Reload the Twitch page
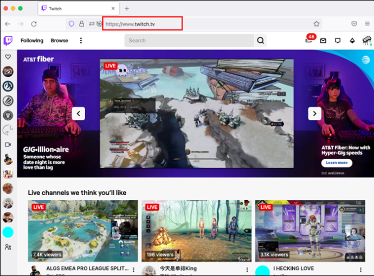The width and height of the screenshot is (374, 276). pos(34,24)
